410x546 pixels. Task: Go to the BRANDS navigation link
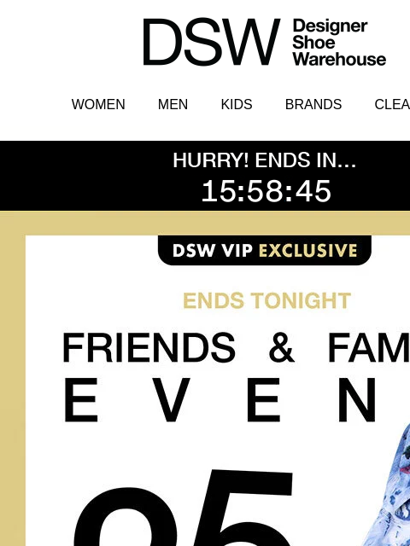click(313, 104)
